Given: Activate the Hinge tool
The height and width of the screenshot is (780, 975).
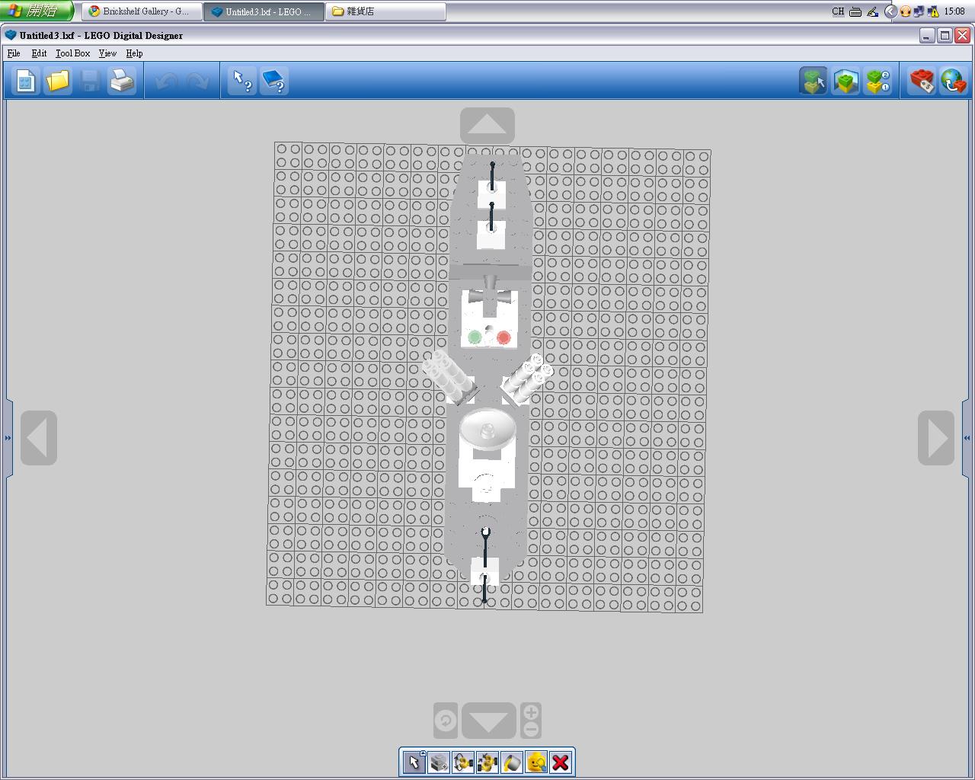Looking at the screenshot, I should point(462,762).
